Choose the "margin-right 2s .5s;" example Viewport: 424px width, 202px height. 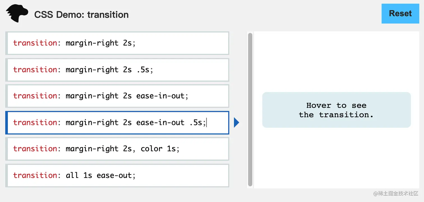117,70
